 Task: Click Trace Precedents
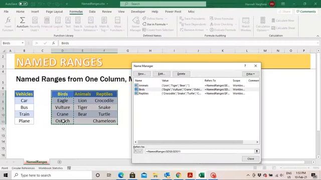tap(192, 18)
